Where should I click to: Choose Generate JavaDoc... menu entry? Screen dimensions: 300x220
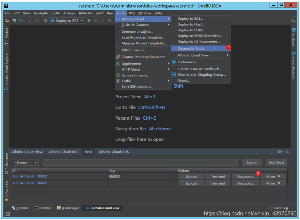[x=143, y=32]
